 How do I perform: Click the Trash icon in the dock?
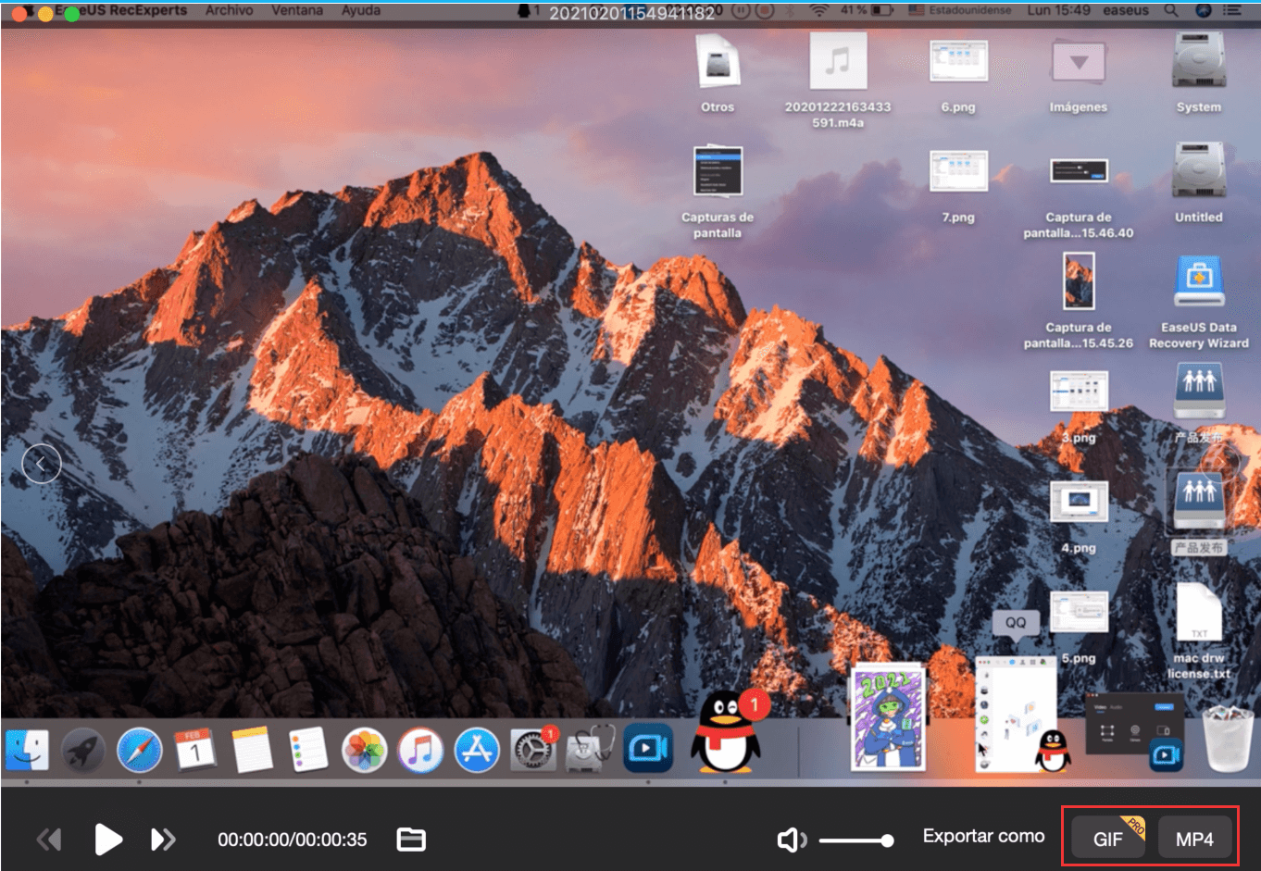1228,738
